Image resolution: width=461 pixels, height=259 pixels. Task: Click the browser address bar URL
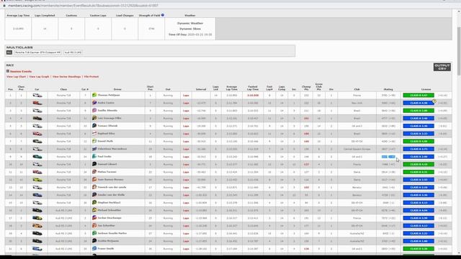(83, 5)
